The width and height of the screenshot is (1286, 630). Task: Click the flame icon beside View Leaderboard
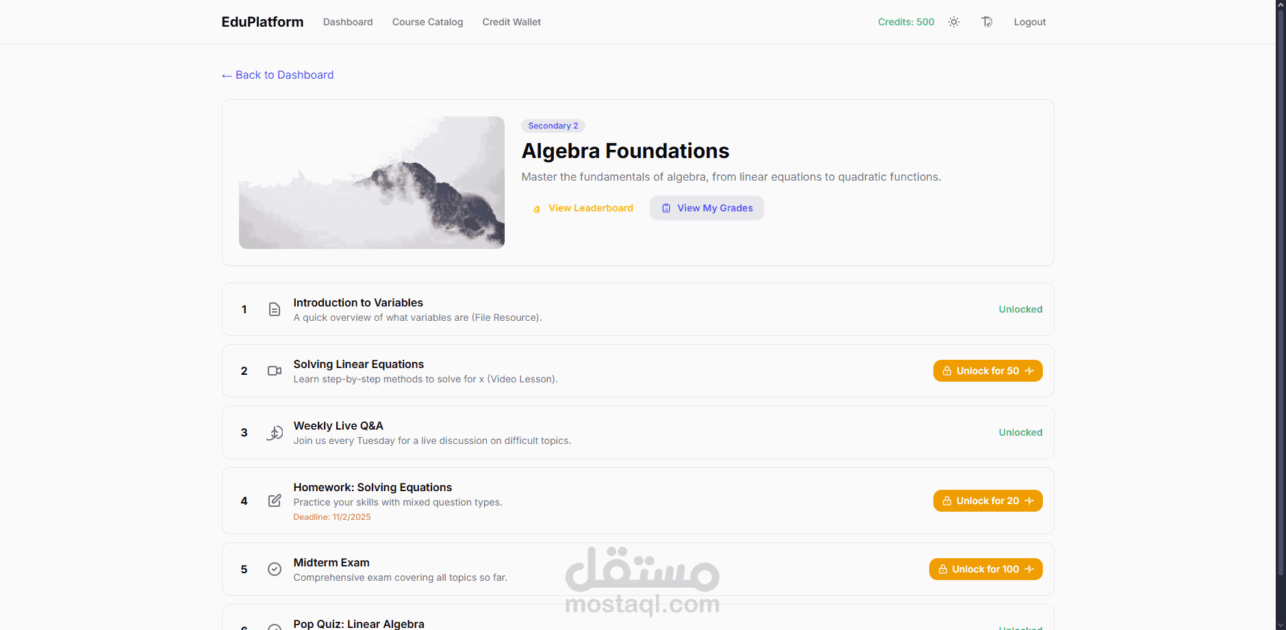point(537,209)
